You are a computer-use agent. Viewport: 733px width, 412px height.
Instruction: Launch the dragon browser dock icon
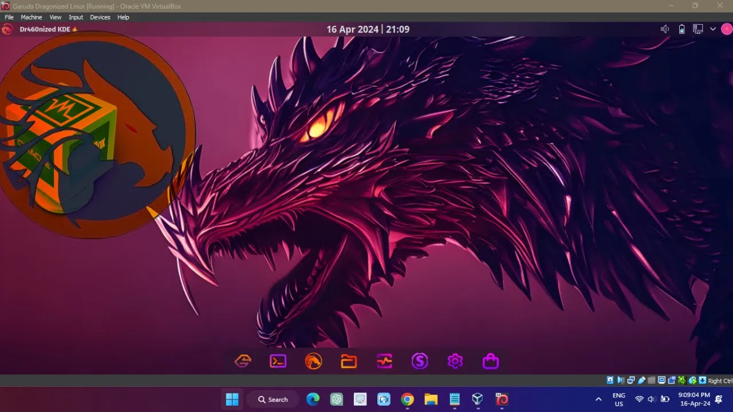pyautogui.click(x=313, y=361)
